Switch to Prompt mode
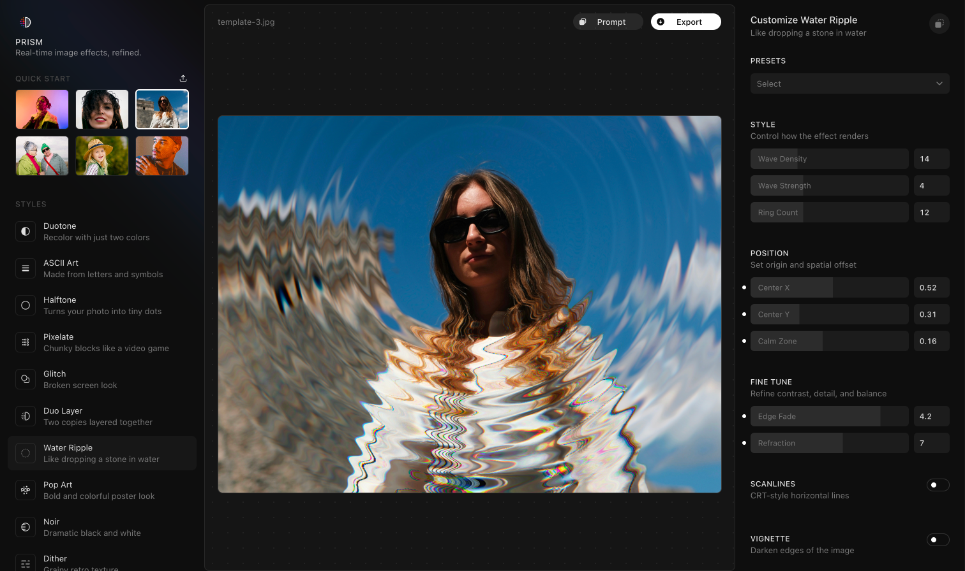965x571 pixels. 608,21
